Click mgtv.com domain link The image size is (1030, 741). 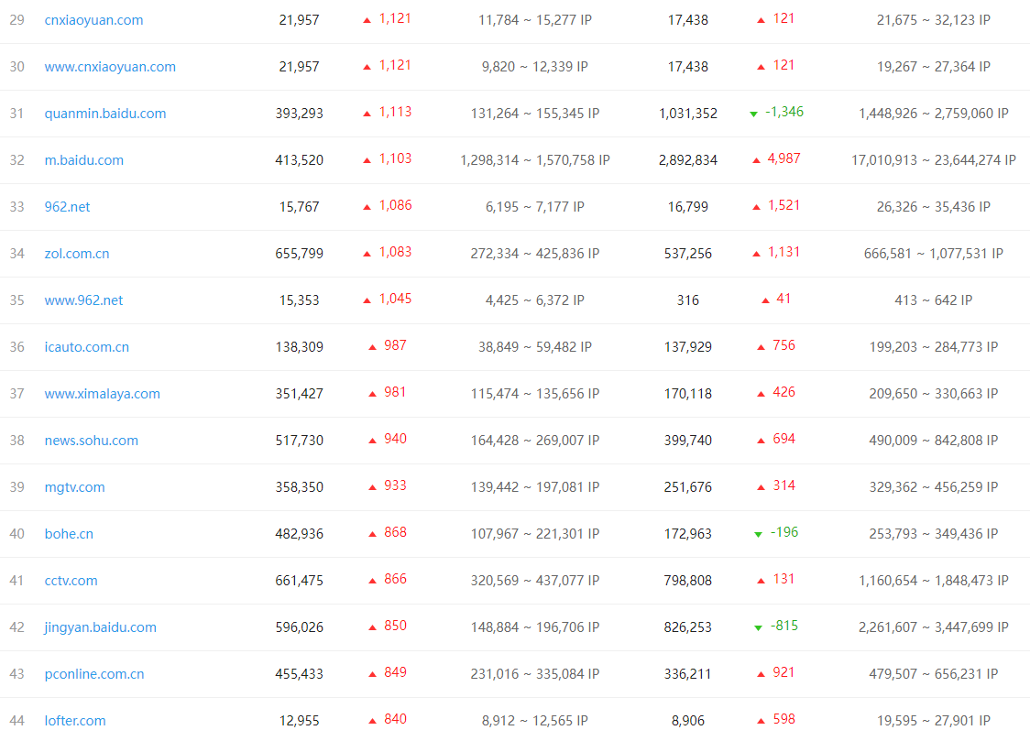pos(74,487)
